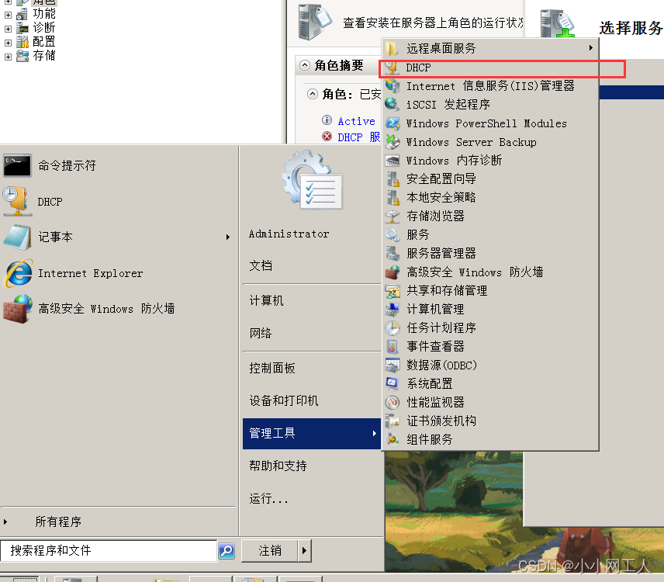Expand 所有程序 list

click(x=118, y=521)
